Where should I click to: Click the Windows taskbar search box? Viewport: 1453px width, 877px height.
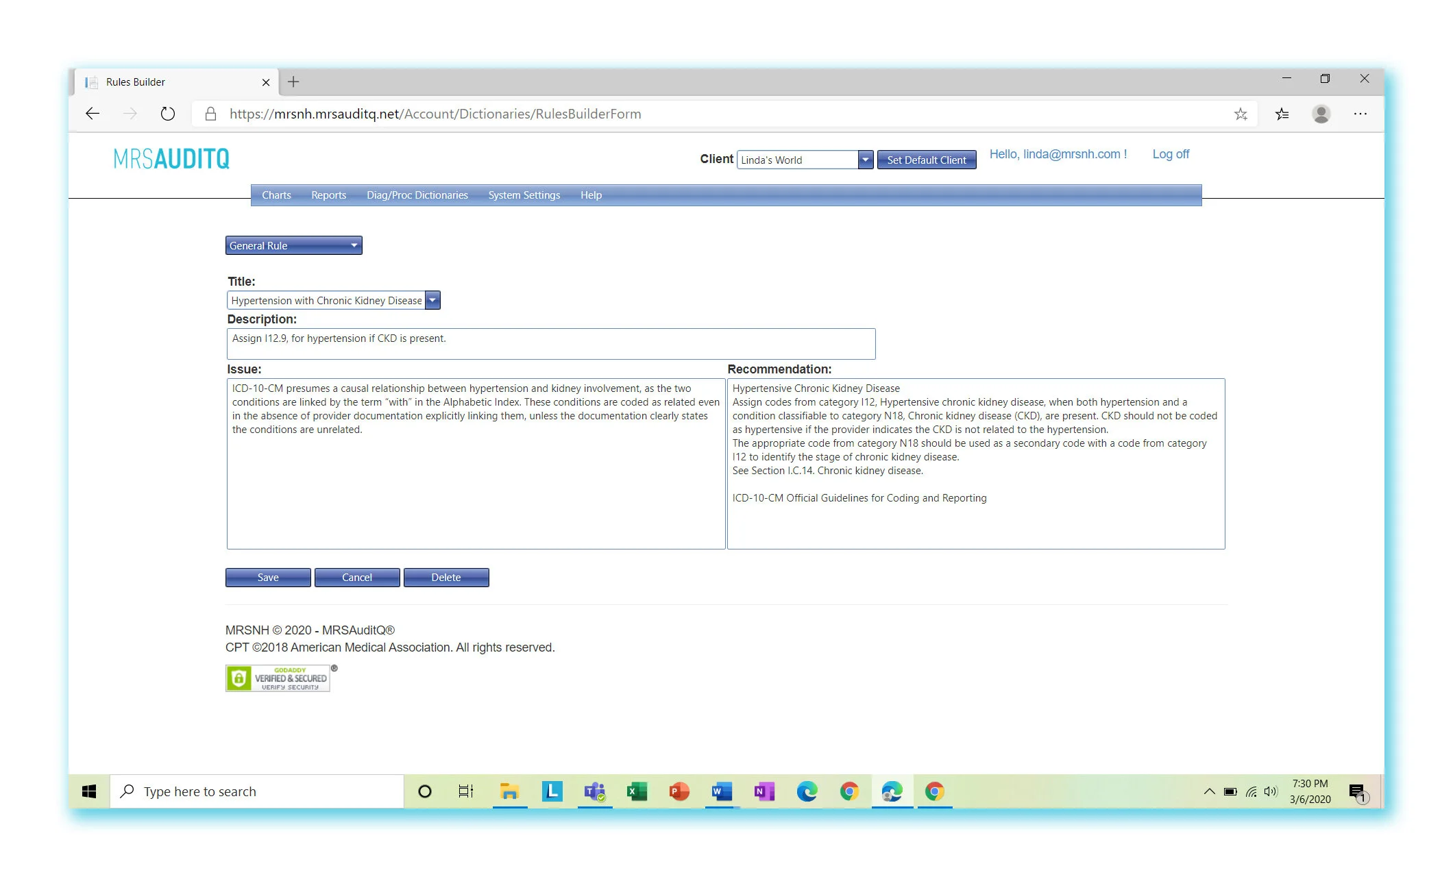[257, 791]
